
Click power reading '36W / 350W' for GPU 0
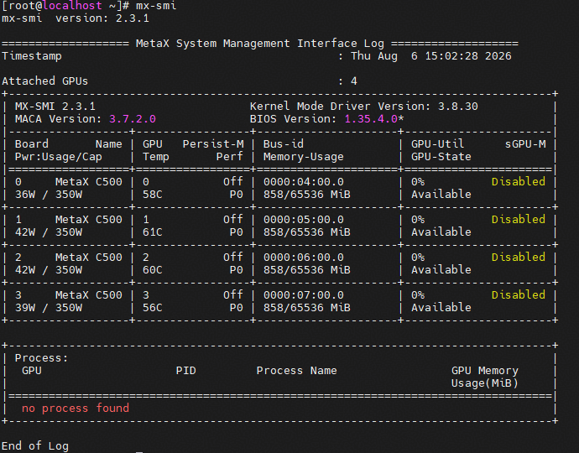(x=49, y=195)
